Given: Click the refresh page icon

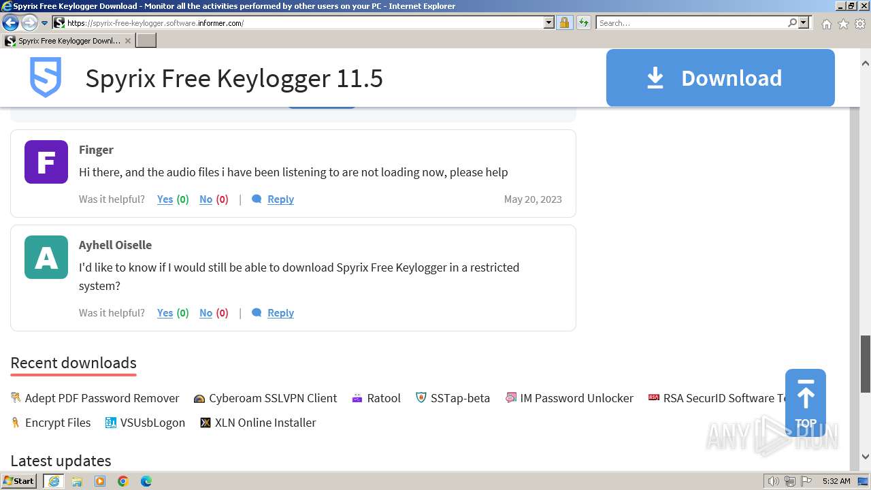Looking at the screenshot, I should coord(583,22).
